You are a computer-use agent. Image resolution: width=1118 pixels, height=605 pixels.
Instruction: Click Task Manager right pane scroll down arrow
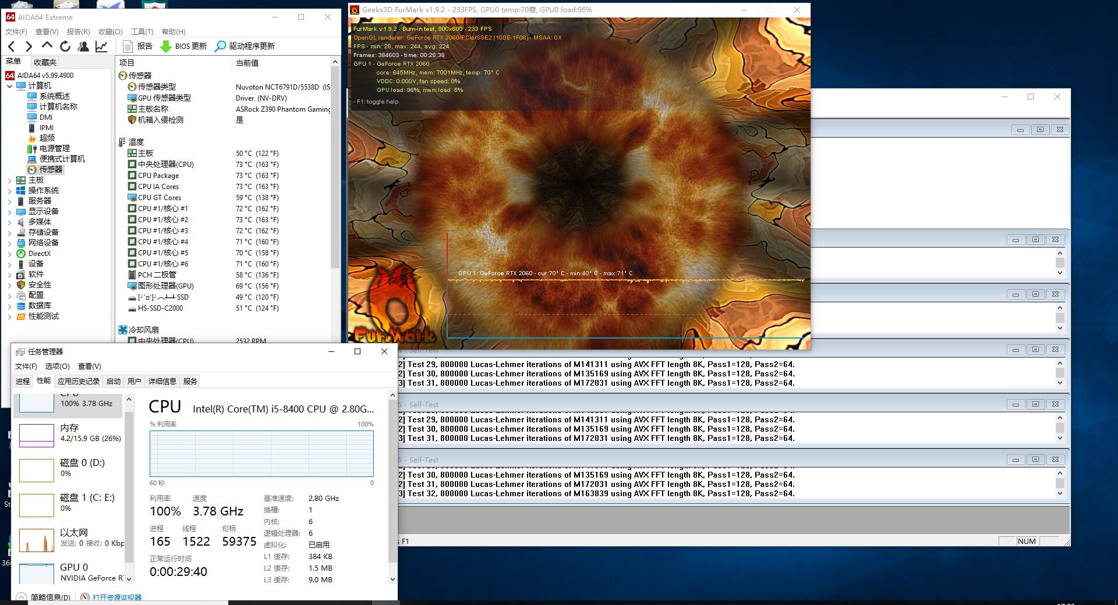coord(392,579)
